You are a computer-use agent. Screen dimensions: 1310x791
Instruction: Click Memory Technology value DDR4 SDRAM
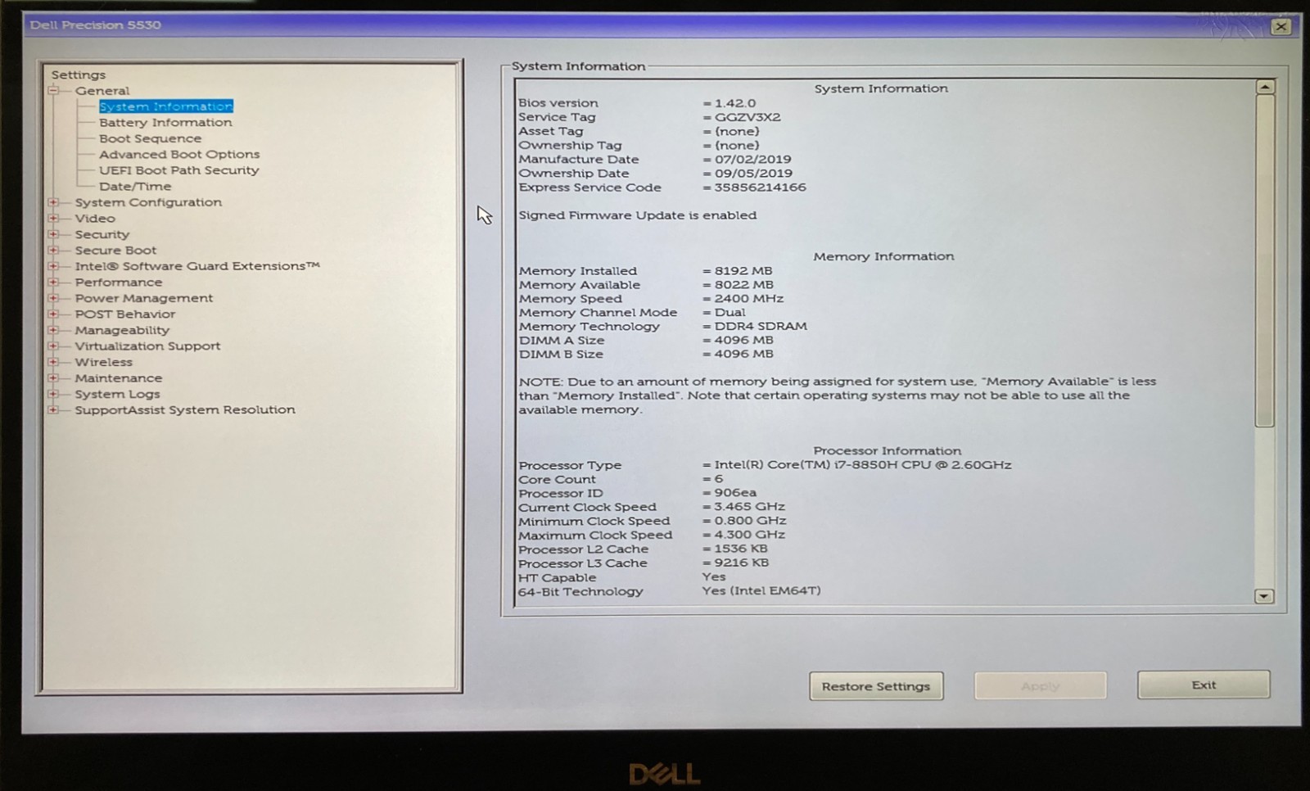pyautogui.click(x=761, y=326)
